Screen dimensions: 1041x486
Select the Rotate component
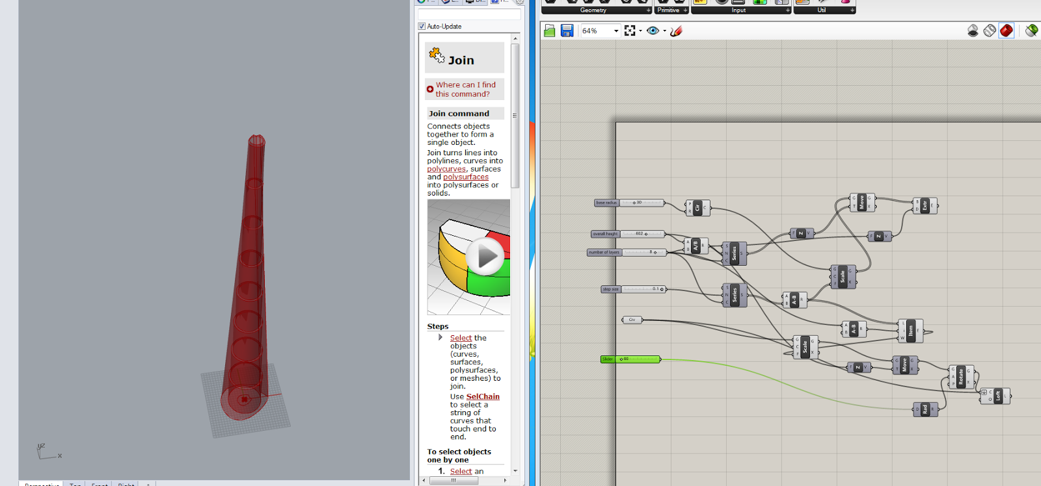coord(962,376)
